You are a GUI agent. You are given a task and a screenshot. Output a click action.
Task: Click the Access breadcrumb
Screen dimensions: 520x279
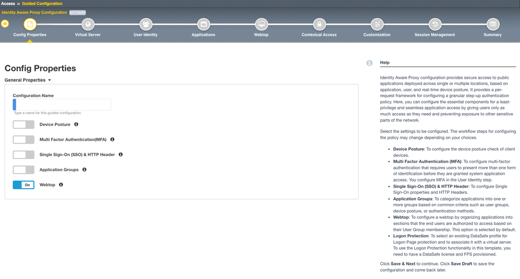click(8, 4)
